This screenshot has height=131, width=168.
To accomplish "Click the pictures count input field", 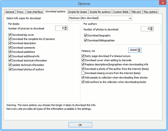I will (x=60, y=28).
